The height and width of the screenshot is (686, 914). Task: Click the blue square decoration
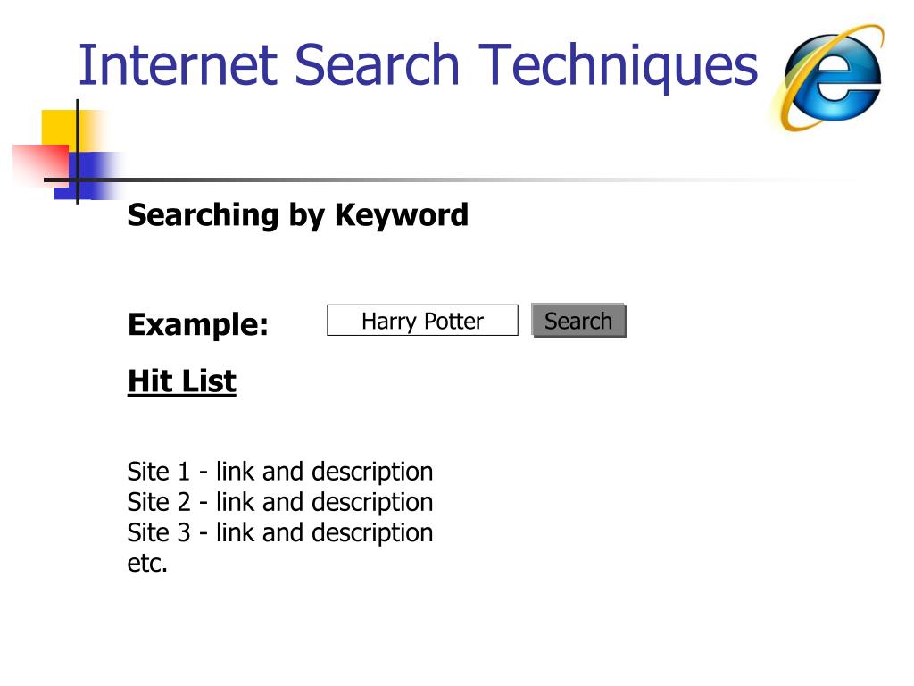click(x=87, y=176)
